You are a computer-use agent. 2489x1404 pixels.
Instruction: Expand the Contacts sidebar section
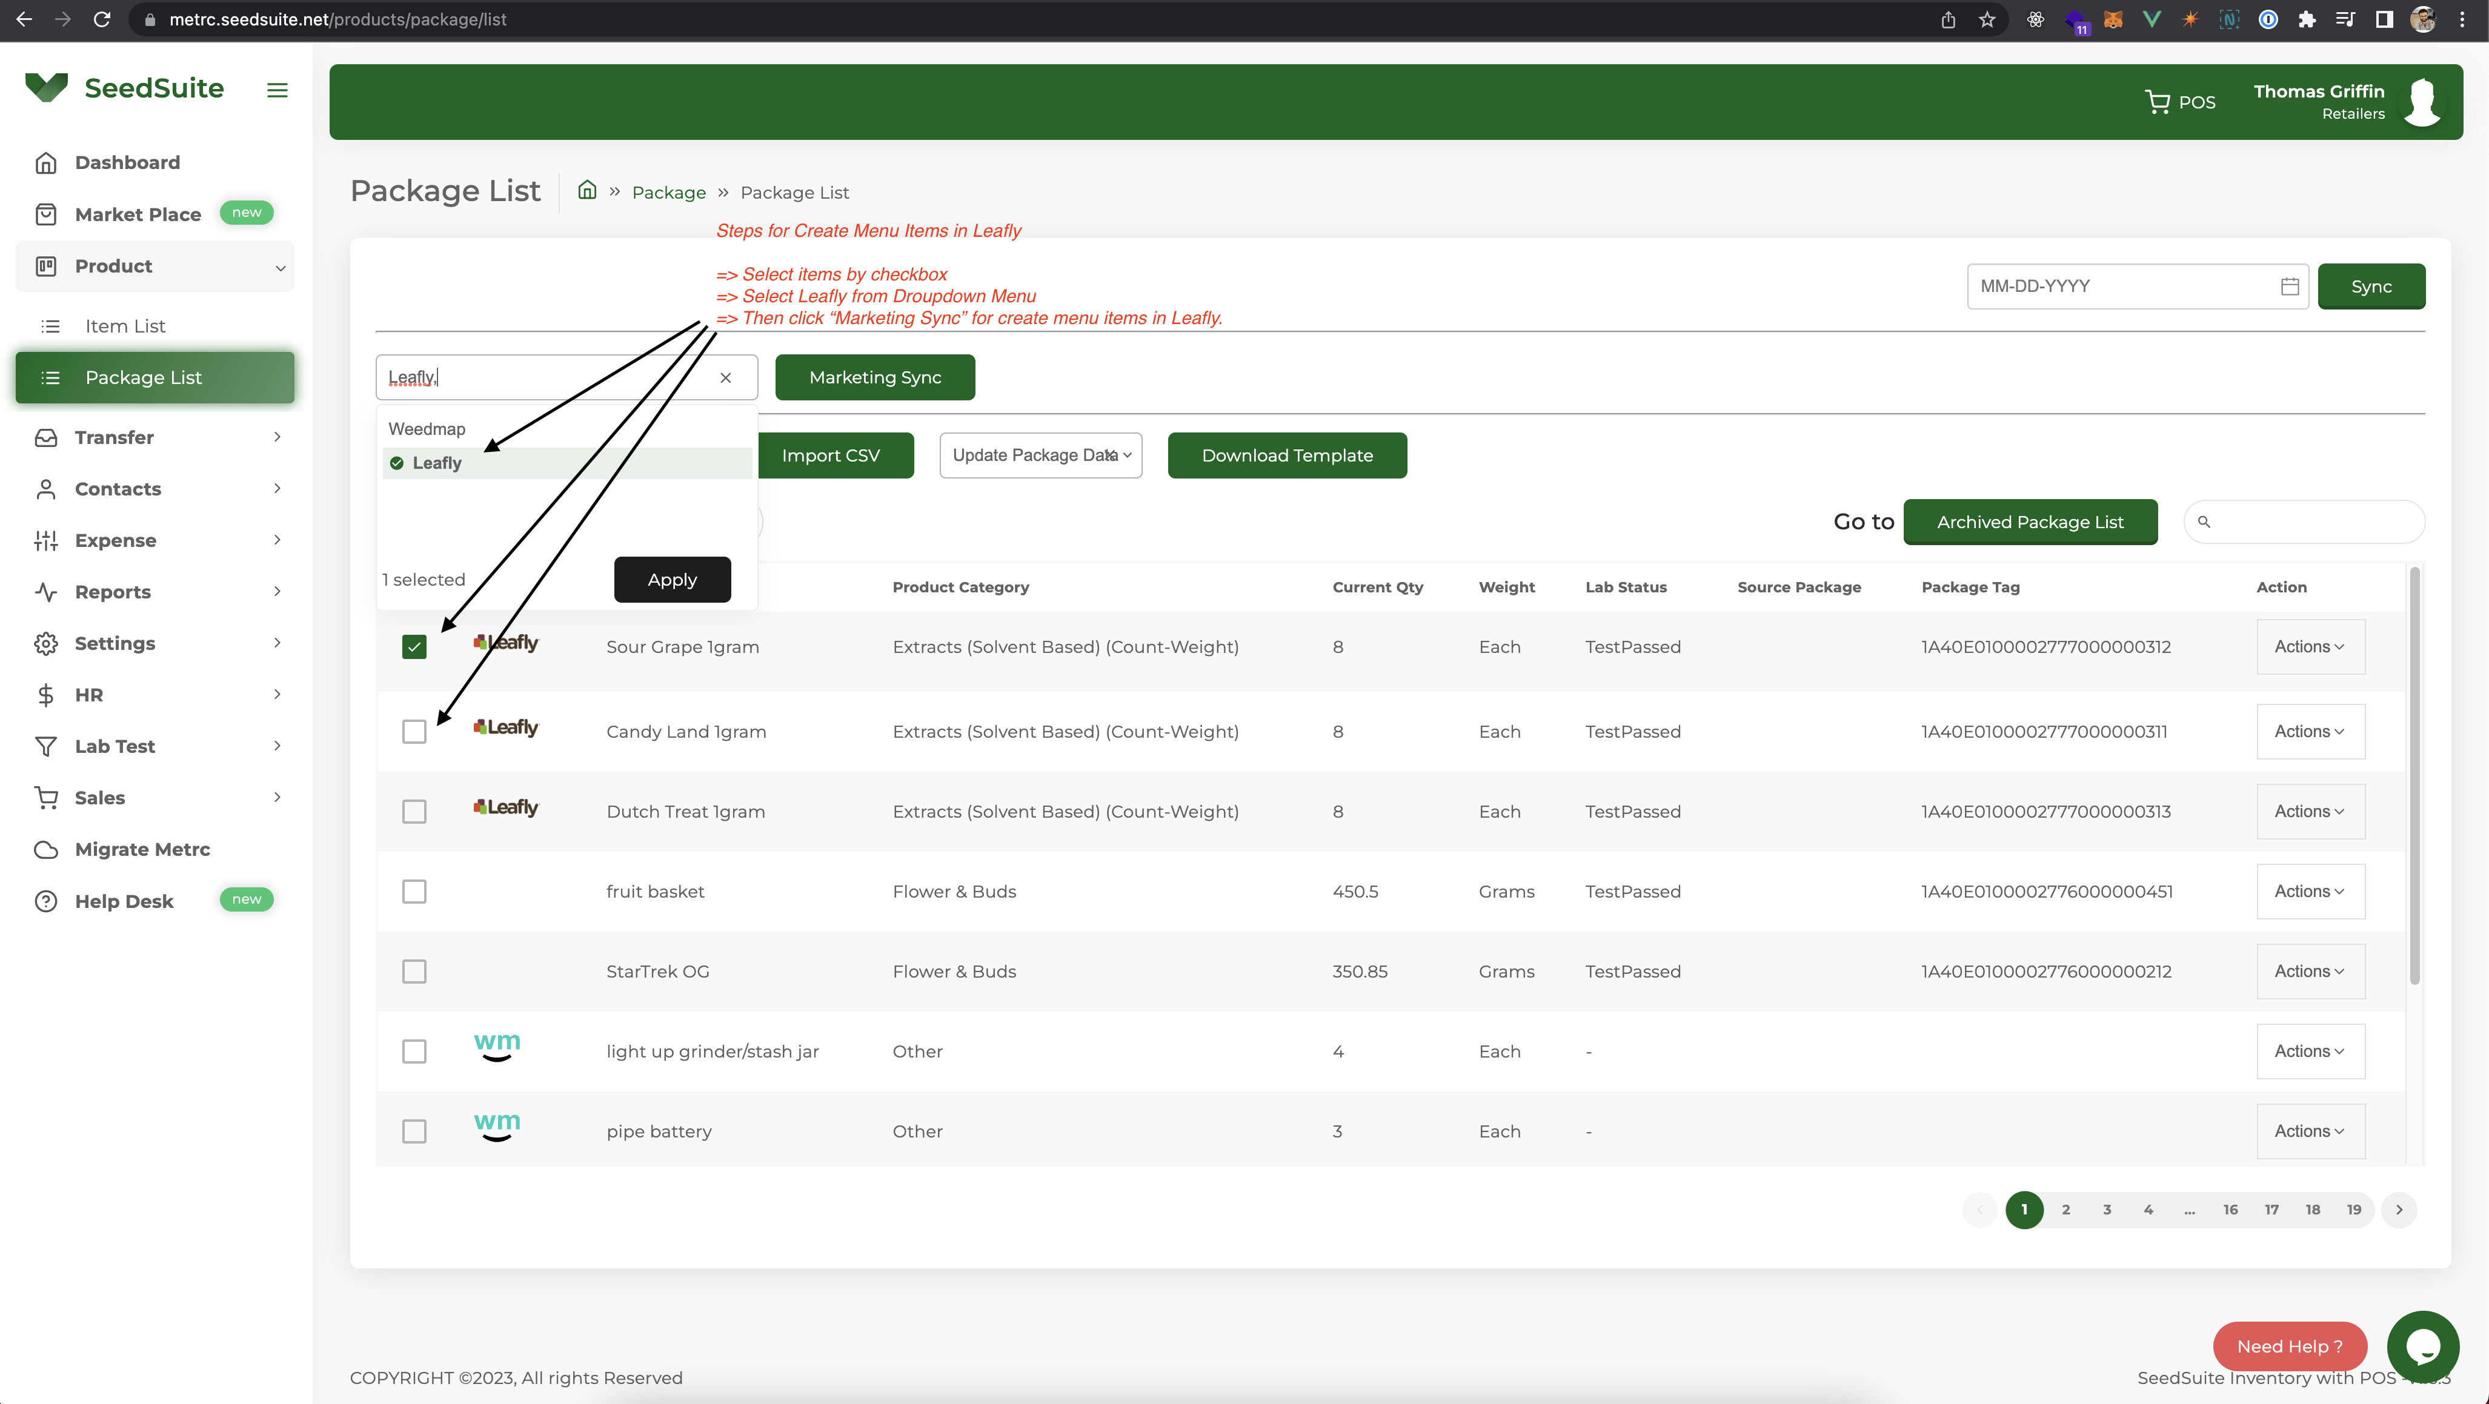point(155,489)
